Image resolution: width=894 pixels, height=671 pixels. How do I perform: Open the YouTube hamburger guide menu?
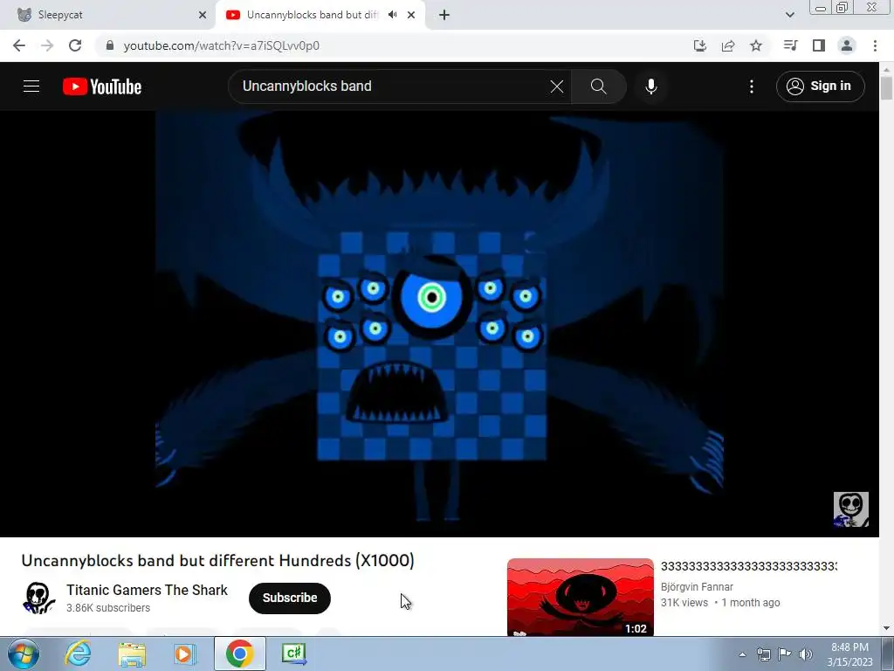pyautogui.click(x=31, y=86)
